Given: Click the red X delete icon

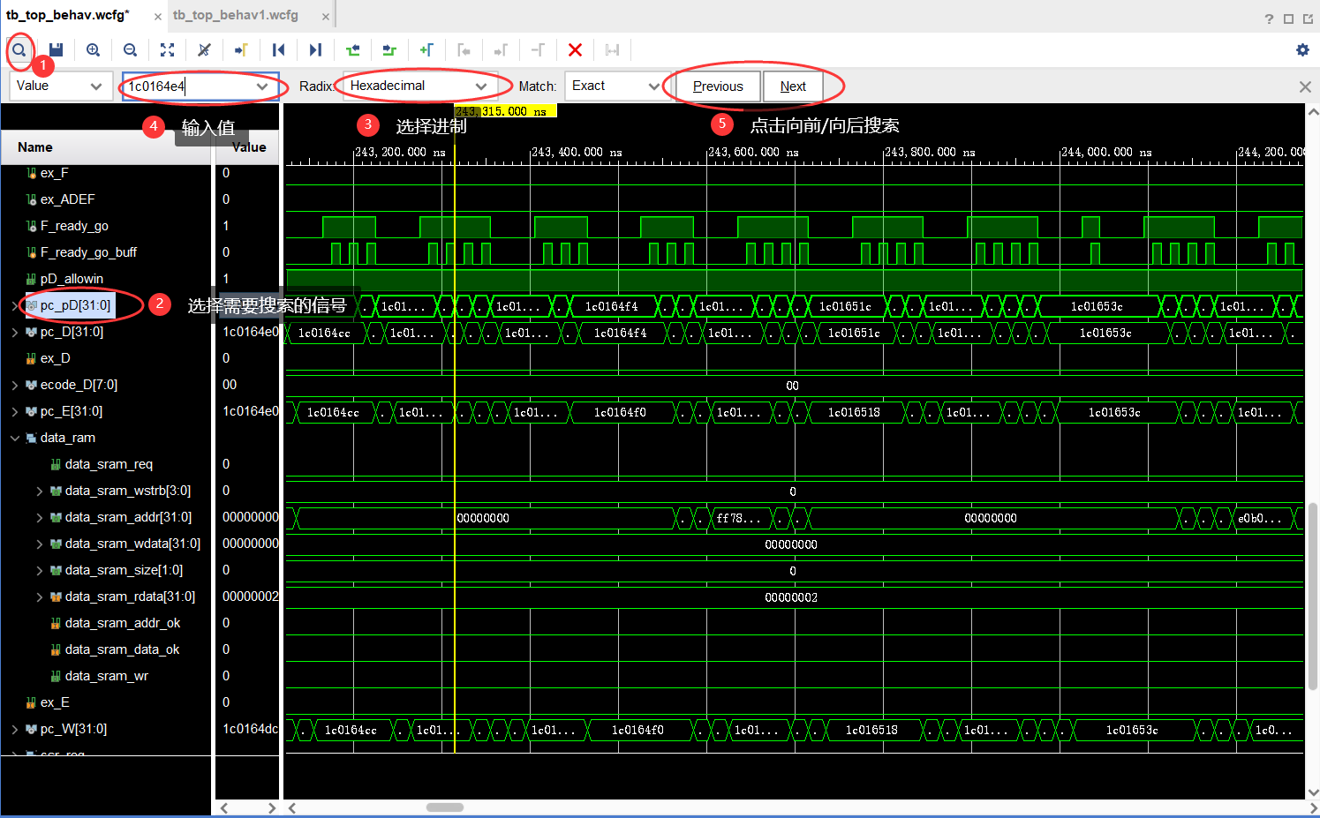Looking at the screenshot, I should [575, 50].
